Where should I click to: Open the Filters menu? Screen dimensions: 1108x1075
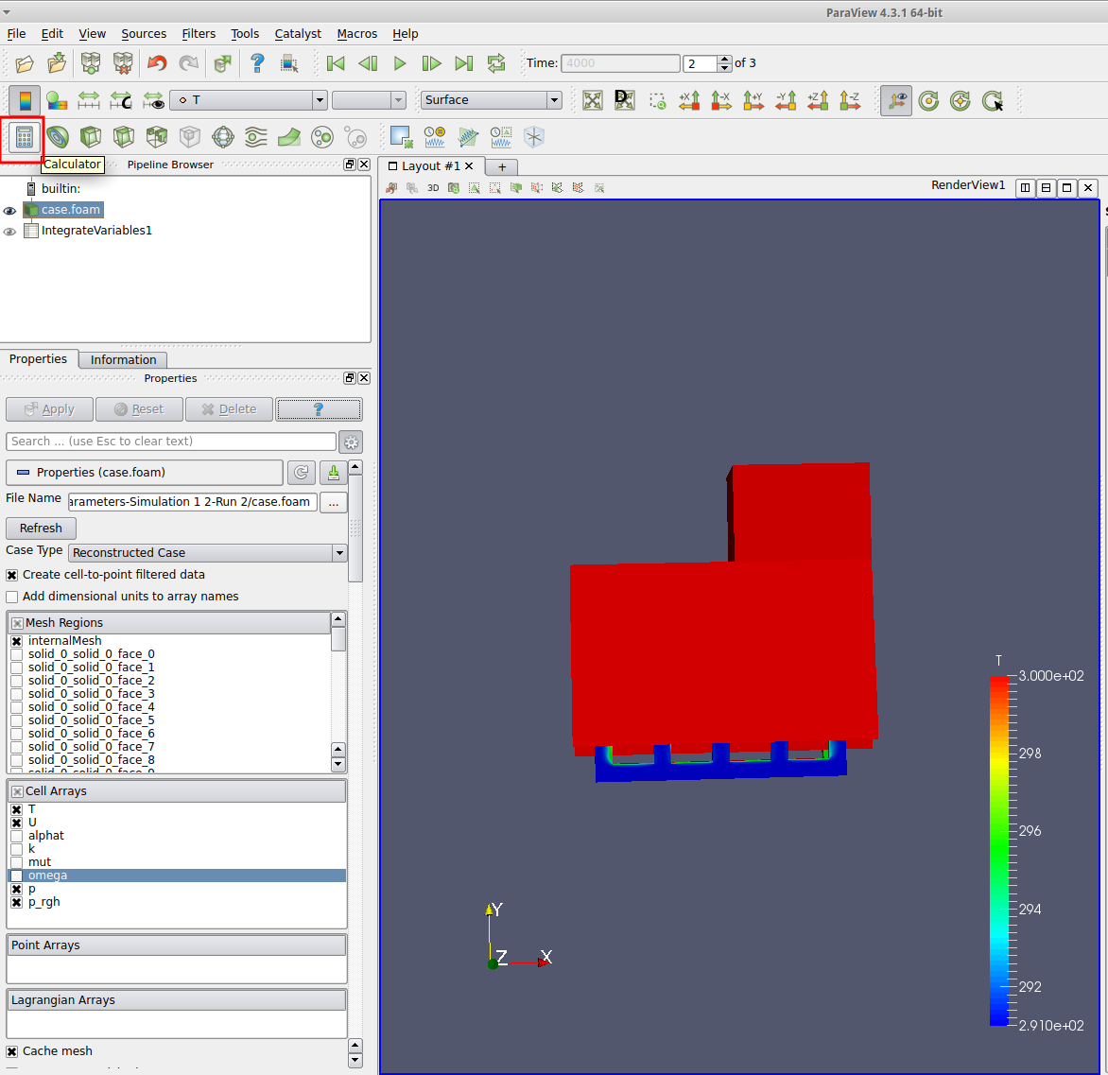click(x=199, y=33)
